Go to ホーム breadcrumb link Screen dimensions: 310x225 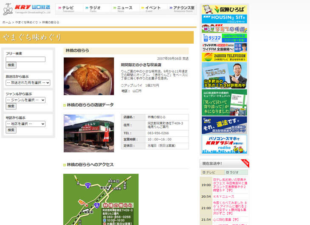point(7,22)
